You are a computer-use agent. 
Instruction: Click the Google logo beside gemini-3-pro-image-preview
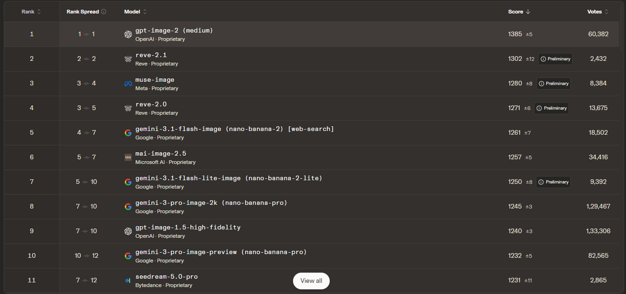128,256
